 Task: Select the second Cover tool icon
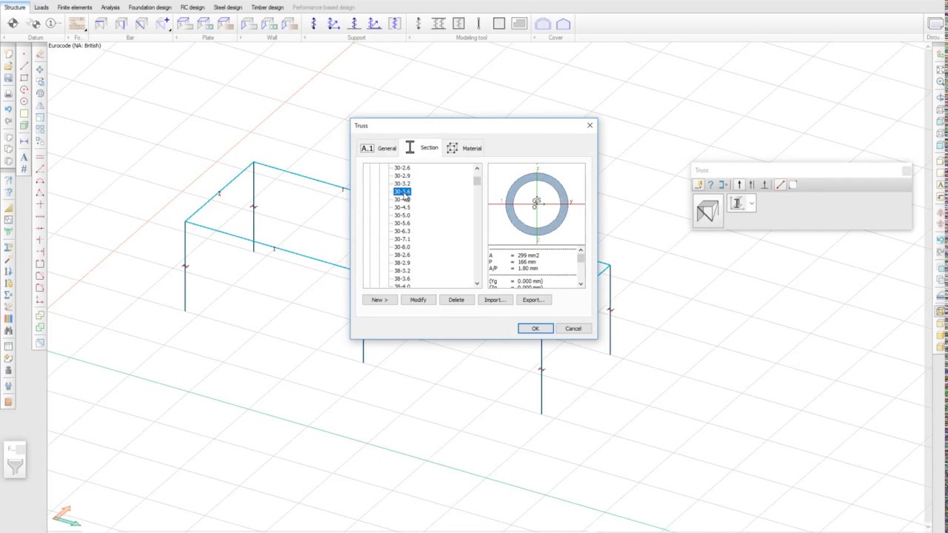click(x=563, y=24)
